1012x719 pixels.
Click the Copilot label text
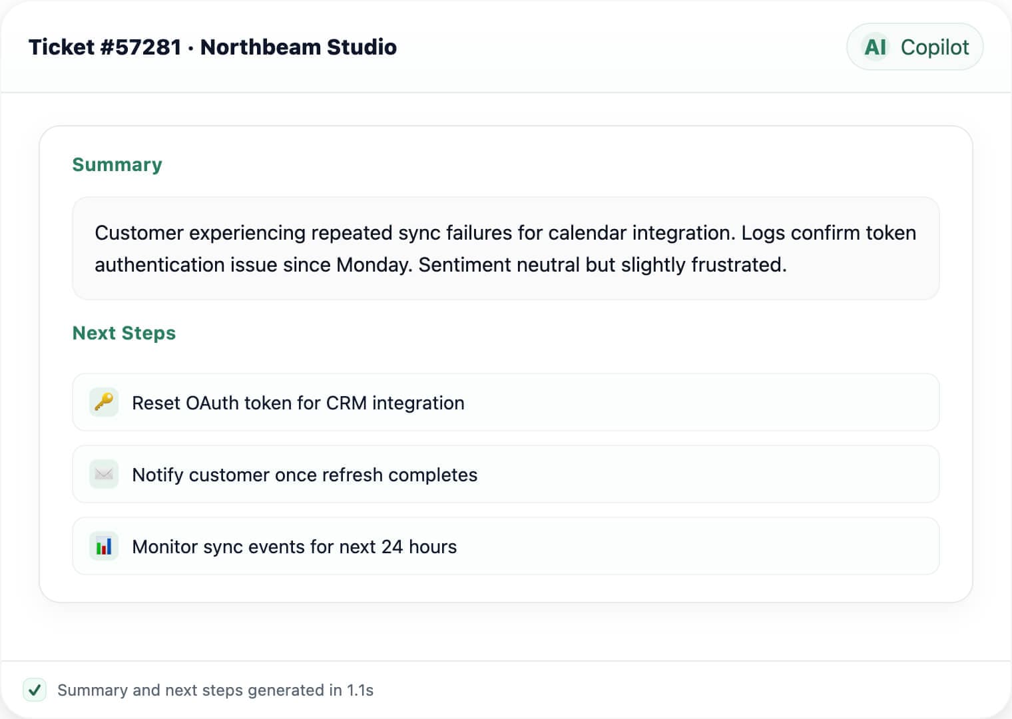[935, 47]
